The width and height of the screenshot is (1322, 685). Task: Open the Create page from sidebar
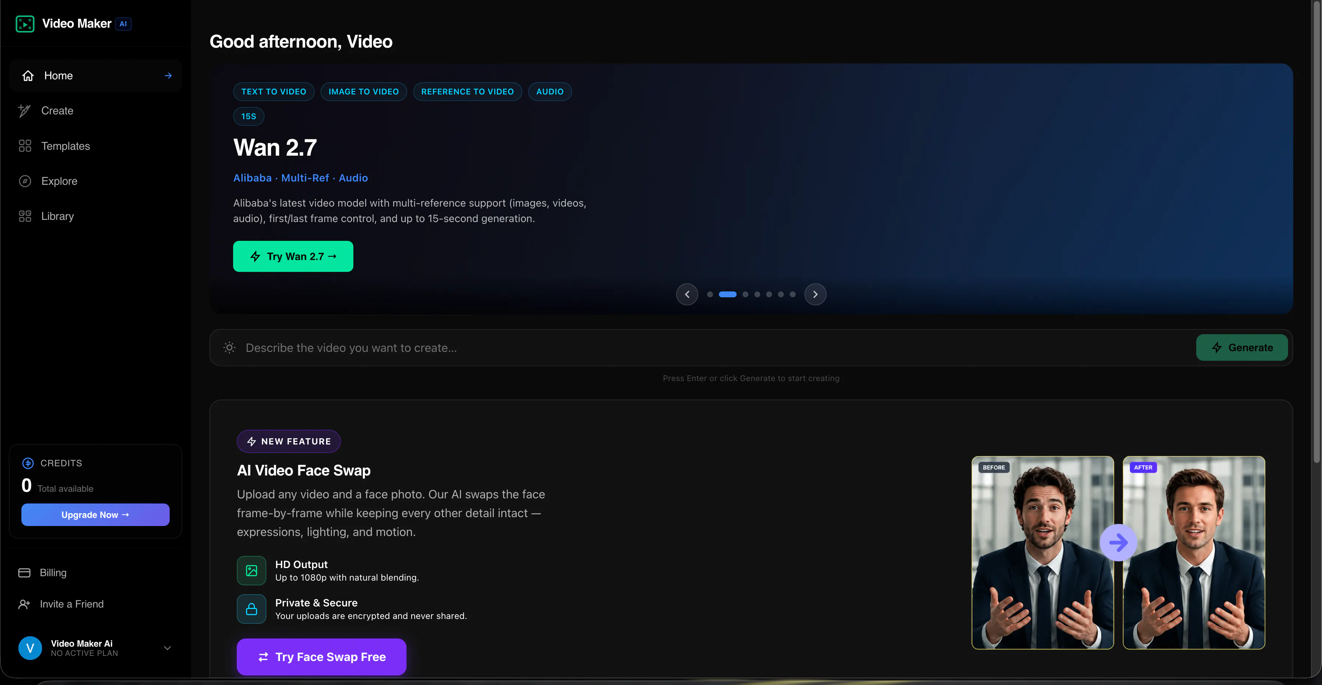click(x=96, y=110)
